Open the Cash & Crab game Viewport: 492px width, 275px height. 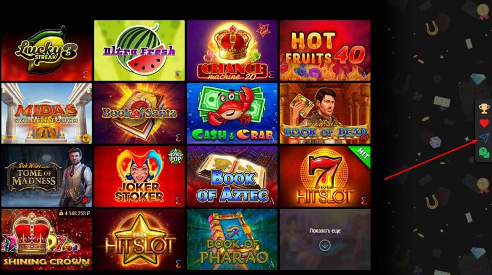[232, 113]
